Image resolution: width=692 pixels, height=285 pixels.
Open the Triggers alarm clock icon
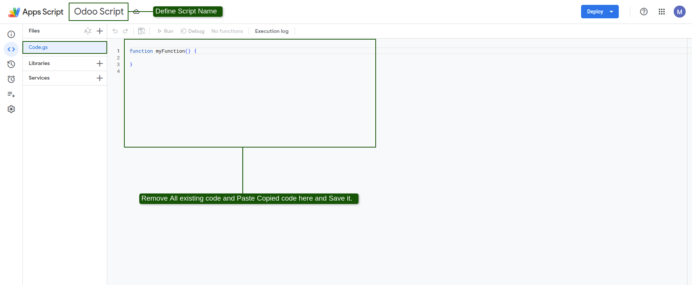(x=11, y=79)
